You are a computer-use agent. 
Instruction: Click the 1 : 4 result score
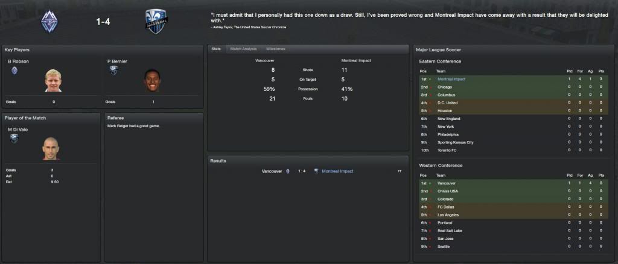[x=301, y=171]
